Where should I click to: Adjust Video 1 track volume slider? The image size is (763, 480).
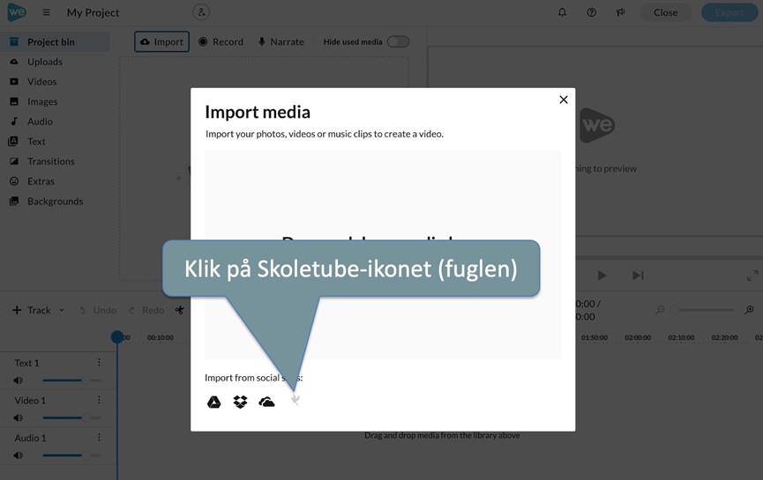[x=72, y=417]
